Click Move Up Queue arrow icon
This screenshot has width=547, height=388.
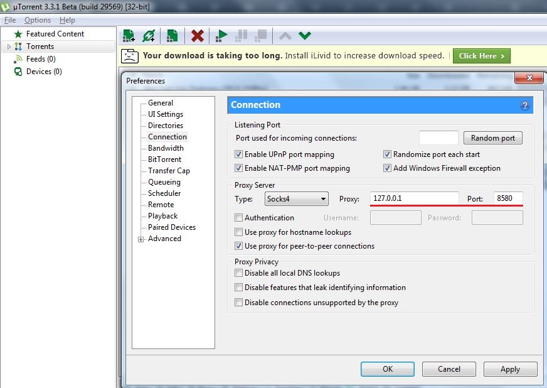tap(285, 36)
